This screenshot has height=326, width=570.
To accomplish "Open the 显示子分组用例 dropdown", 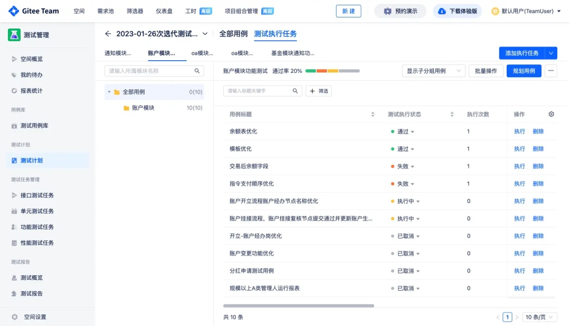I will (x=433, y=71).
